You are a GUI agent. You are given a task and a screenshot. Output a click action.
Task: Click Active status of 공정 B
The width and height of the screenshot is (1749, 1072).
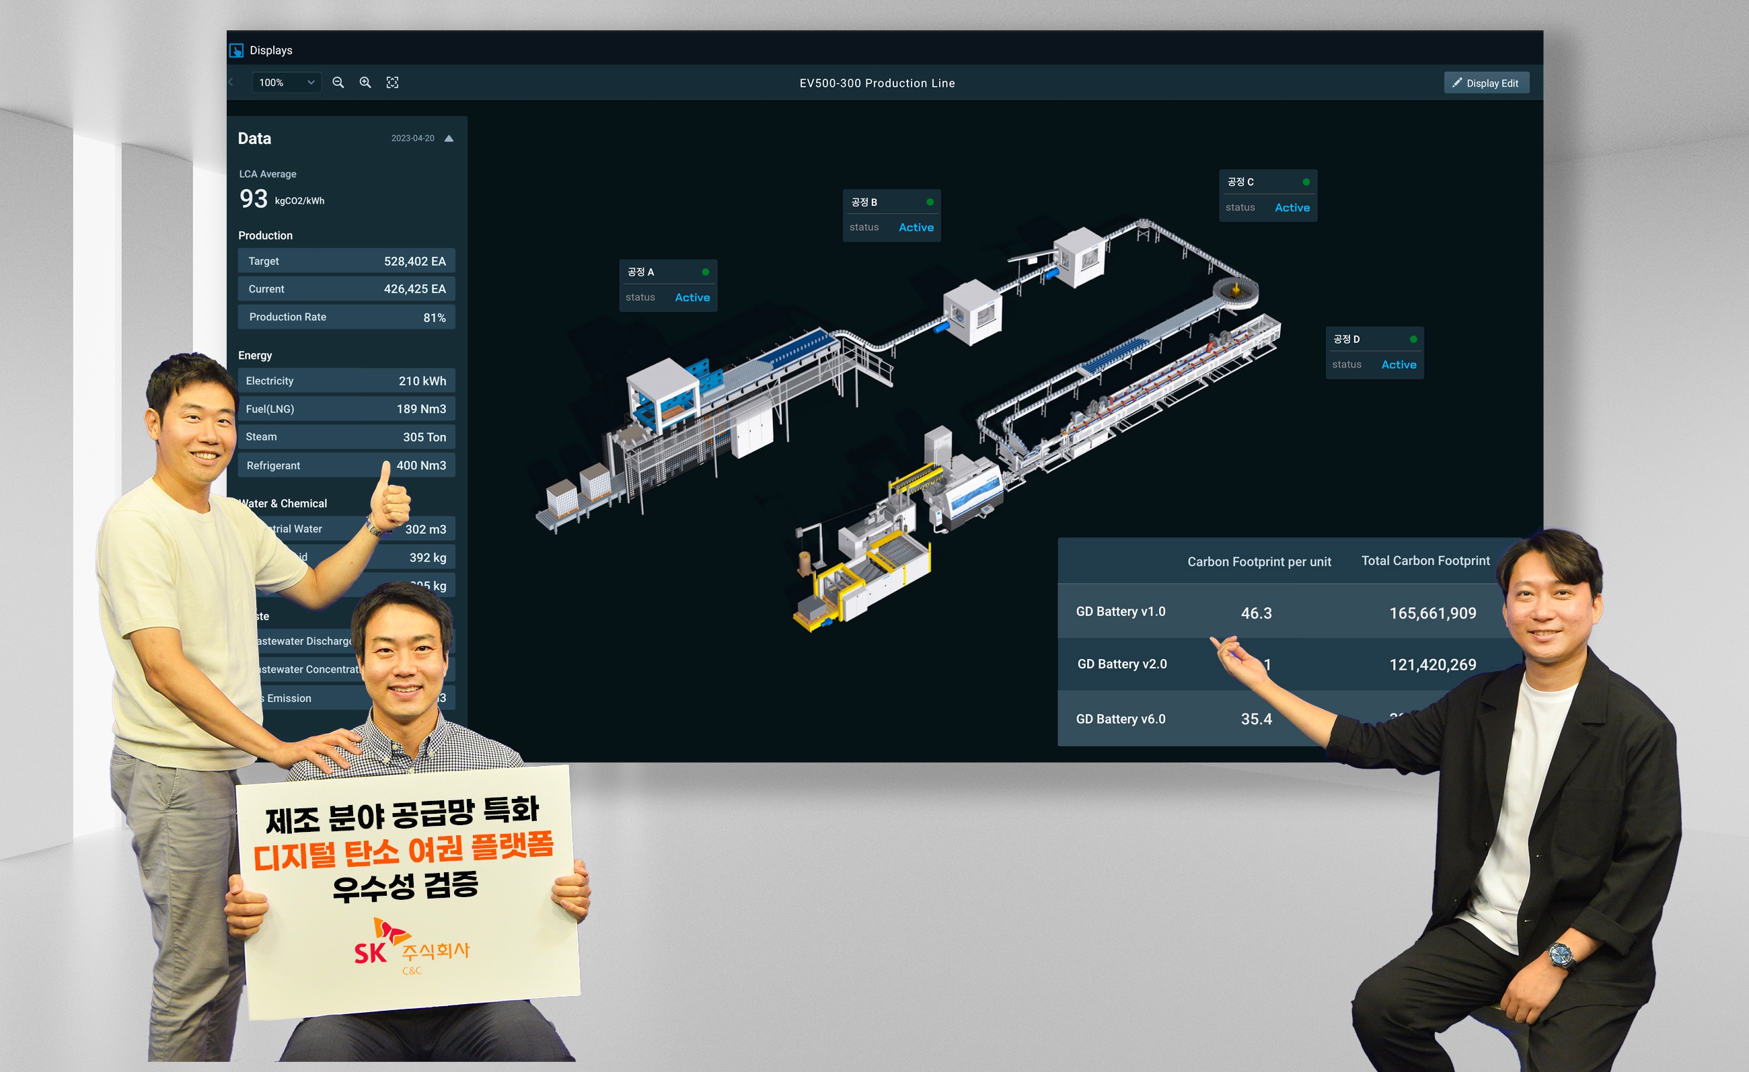(916, 227)
